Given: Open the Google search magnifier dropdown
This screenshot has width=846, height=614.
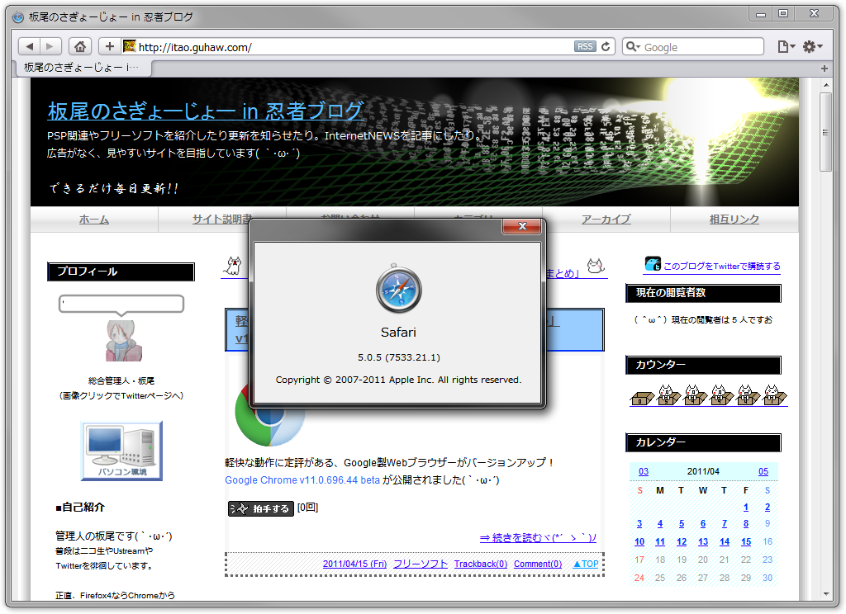Looking at the screenshot, I should coord(634,46).
